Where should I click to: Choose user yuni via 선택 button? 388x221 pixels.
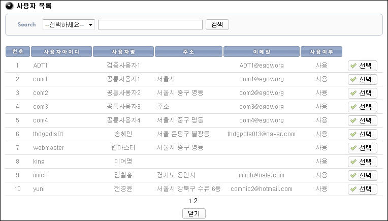coord(362,189)
